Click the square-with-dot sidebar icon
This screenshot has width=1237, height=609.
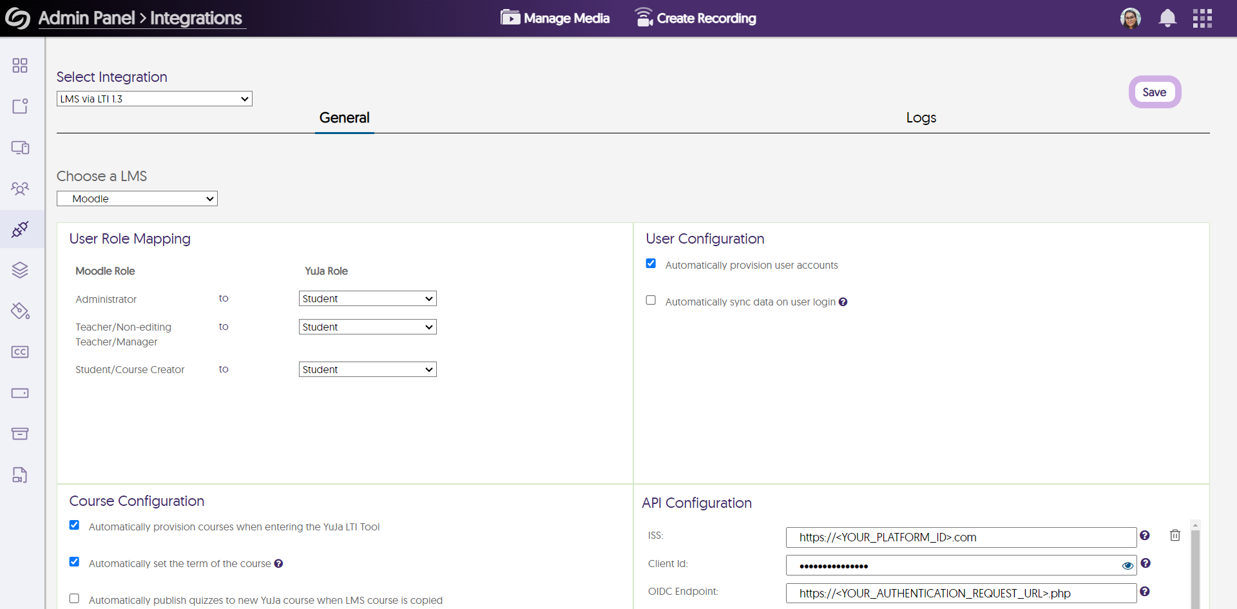click(x=20, y=106)
